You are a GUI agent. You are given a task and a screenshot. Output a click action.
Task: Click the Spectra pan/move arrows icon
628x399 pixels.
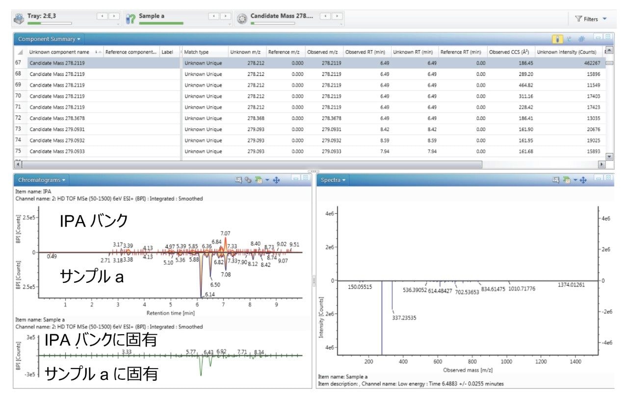(x=583, y=180)
